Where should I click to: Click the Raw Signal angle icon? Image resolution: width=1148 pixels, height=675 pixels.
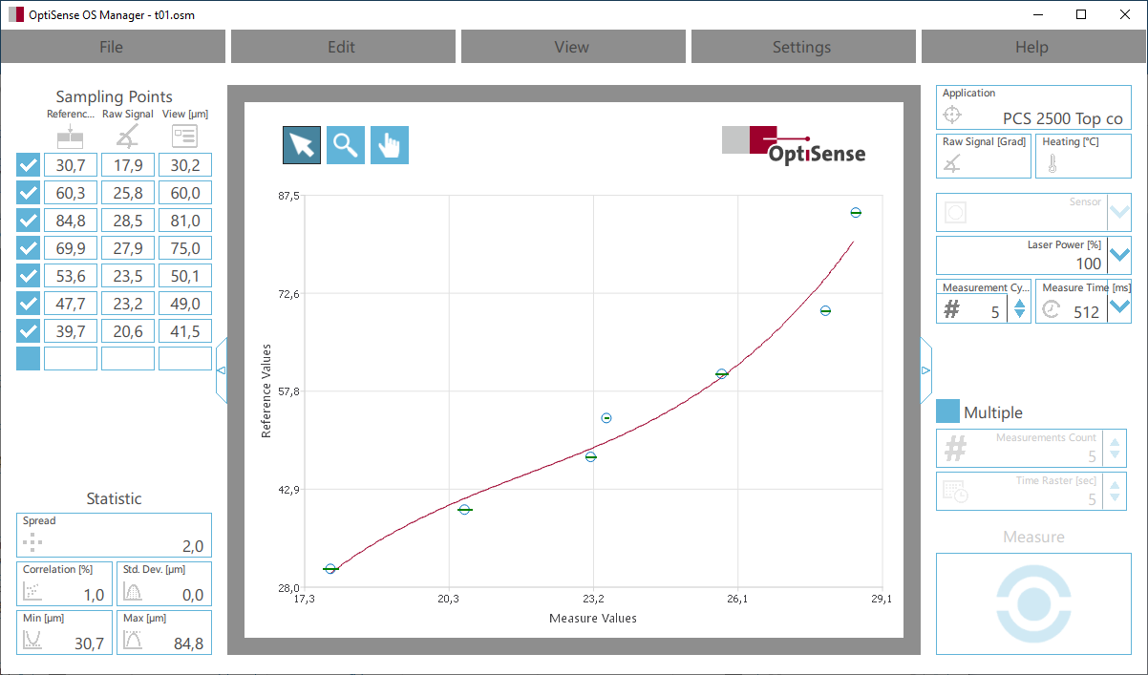[127, 137]
